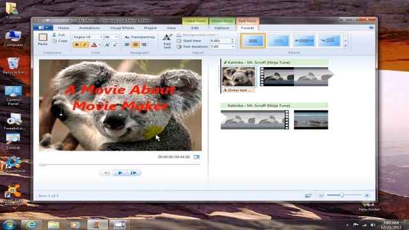The height and width of the screenshot is (230, 409).
Task: Open the Windows Start menu
Action: tap(10, 224)
